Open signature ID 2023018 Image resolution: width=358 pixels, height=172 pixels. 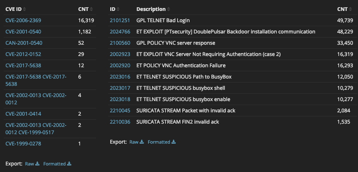click(120, 99)
